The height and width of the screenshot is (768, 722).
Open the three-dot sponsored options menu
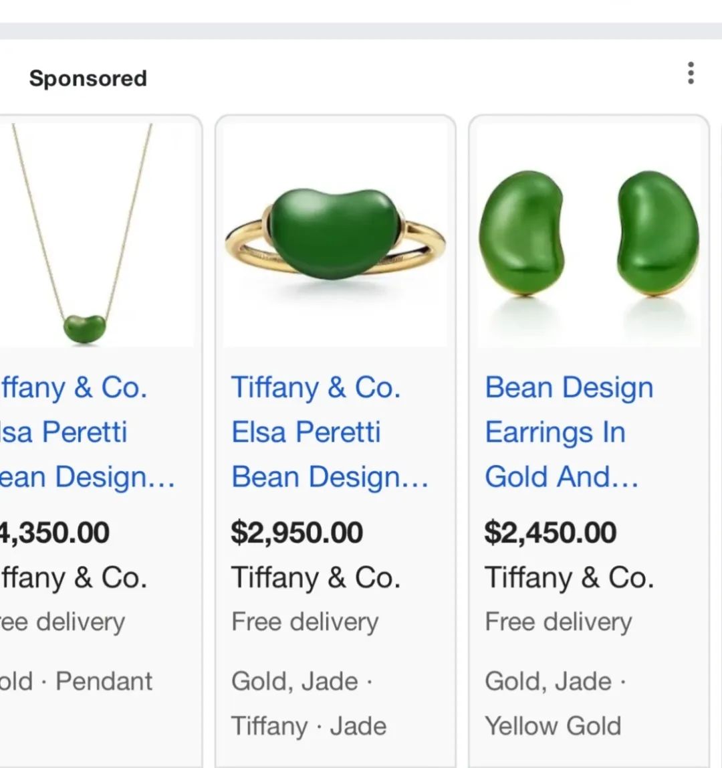(690, 74)
